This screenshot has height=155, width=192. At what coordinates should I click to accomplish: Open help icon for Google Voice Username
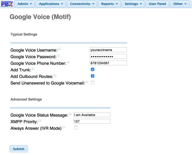[x=59, y=49]
